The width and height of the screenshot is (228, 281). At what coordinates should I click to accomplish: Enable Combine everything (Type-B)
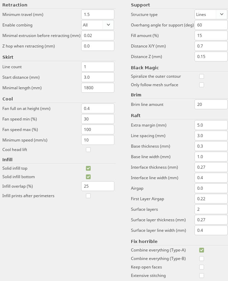point(202,259)
